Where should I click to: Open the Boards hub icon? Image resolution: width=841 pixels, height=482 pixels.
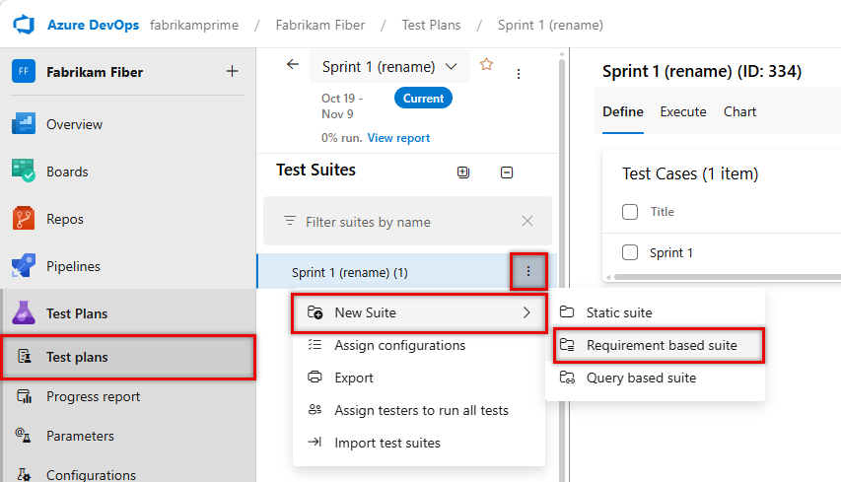coord(24,172)
